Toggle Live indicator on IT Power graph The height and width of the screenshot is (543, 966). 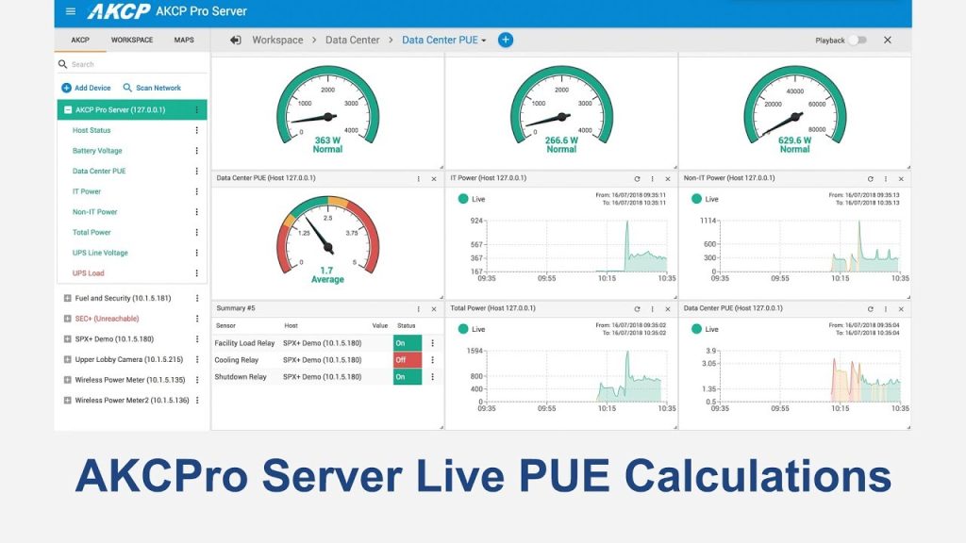[463, 199]
